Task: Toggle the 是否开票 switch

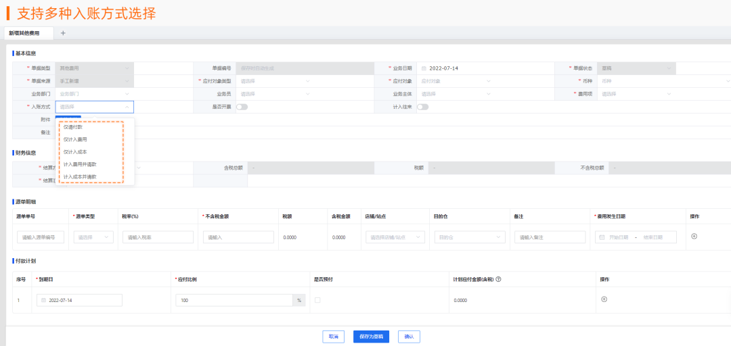Action: (242, 107)
